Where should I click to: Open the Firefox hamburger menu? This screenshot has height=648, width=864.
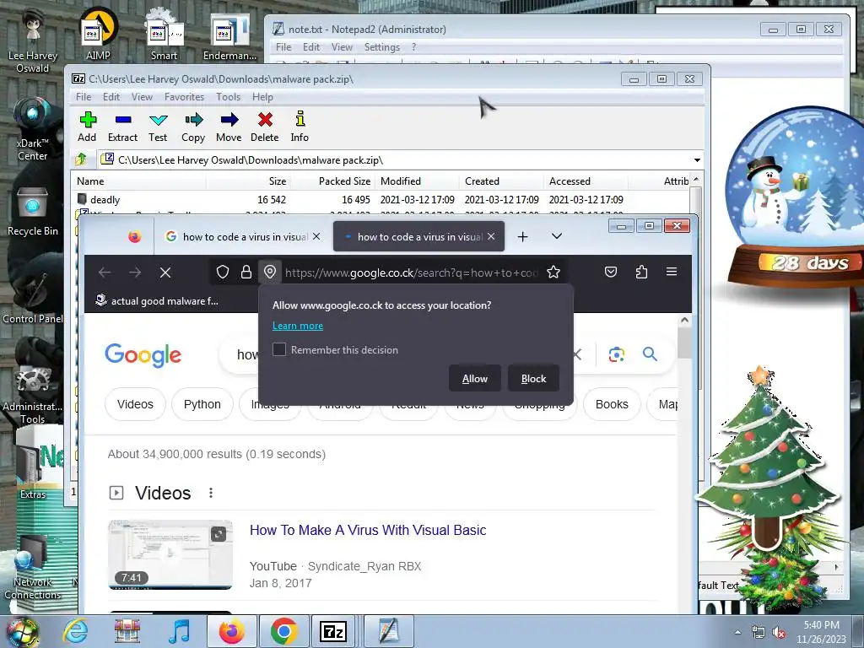coord(672,272)
